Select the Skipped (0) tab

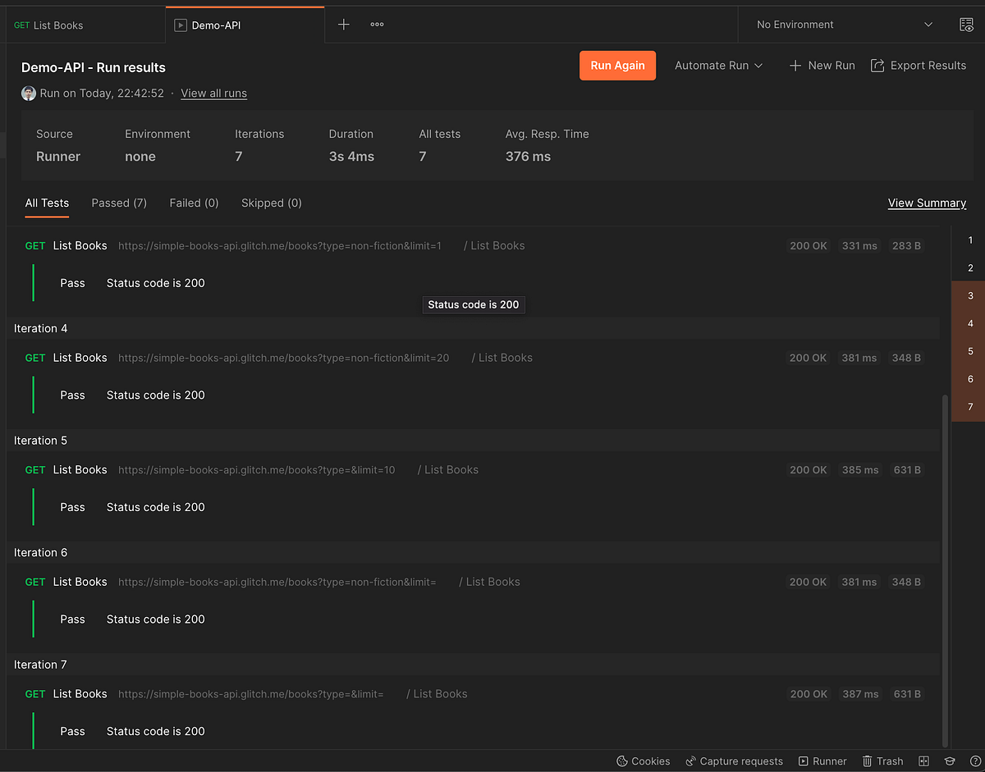(x=271, y=203)
